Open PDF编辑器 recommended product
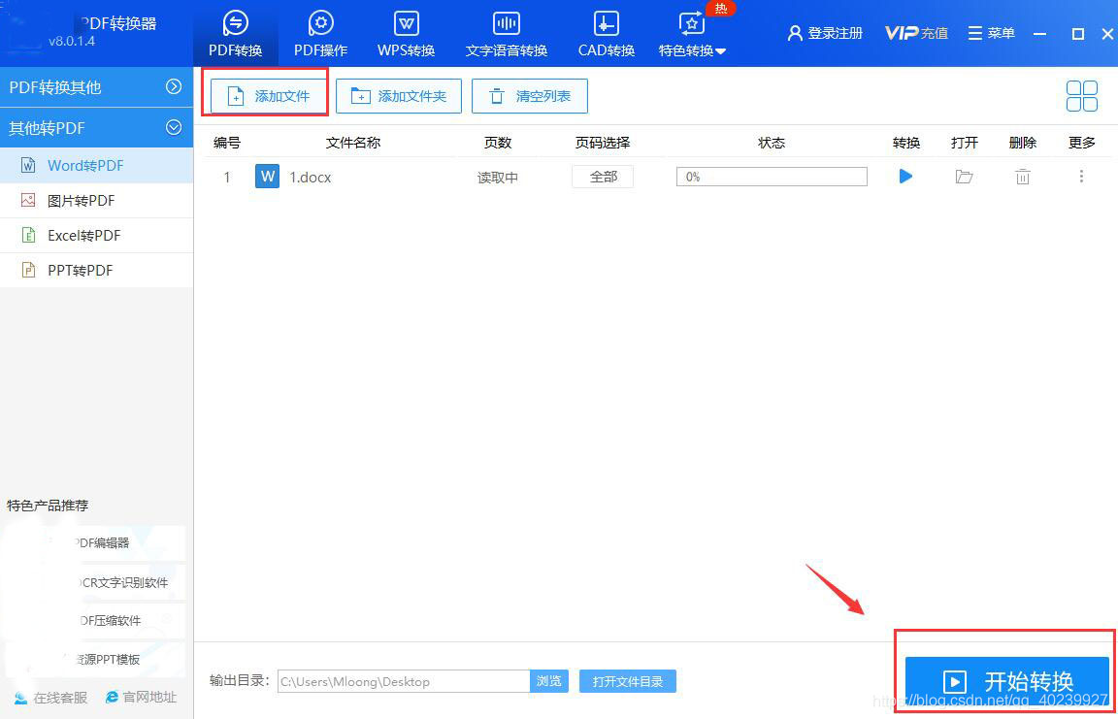Screen dimensions: 1118x719 94,543
